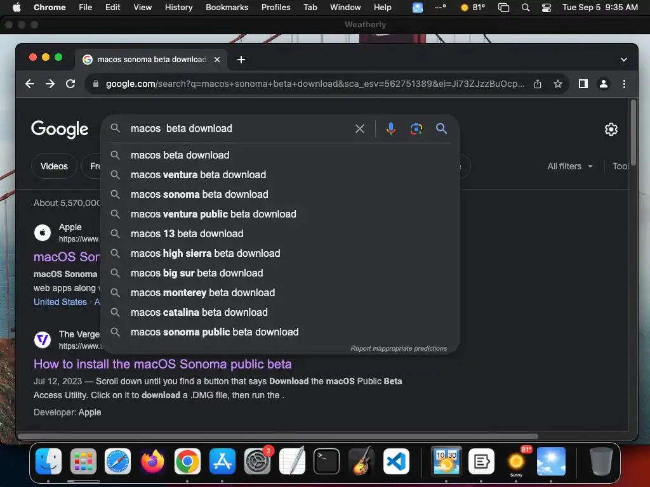This screenshot has width=650, height=487.
Task: Click the horizontal page scrollbar
Action: point(278,436)
